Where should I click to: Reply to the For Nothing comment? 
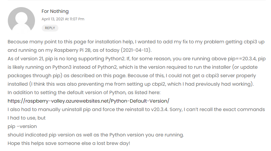click(50, 28)
